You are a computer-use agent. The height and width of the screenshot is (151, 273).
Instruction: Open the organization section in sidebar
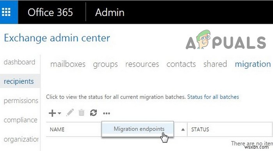click(21, 139)
